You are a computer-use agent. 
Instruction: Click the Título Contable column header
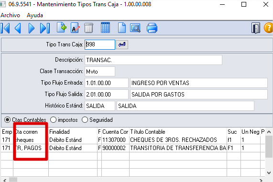(178, 132)
